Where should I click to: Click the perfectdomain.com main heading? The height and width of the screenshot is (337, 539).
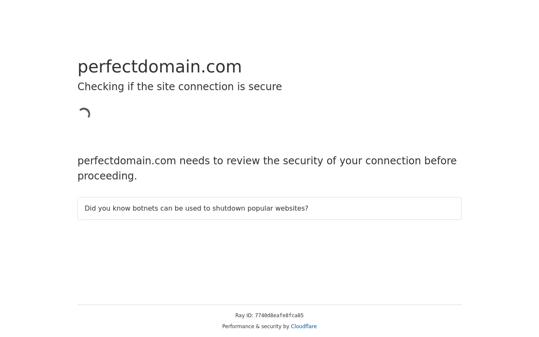160,67
